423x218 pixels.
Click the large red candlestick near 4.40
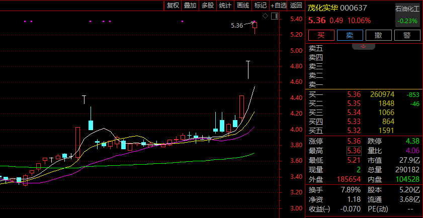pos(242,106)
